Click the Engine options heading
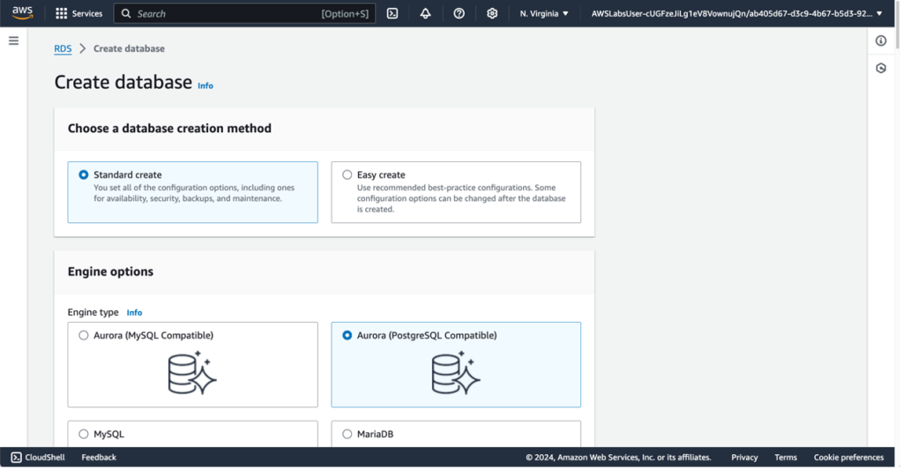This screenshot has height=469, width=903. [x=110, y=272]
